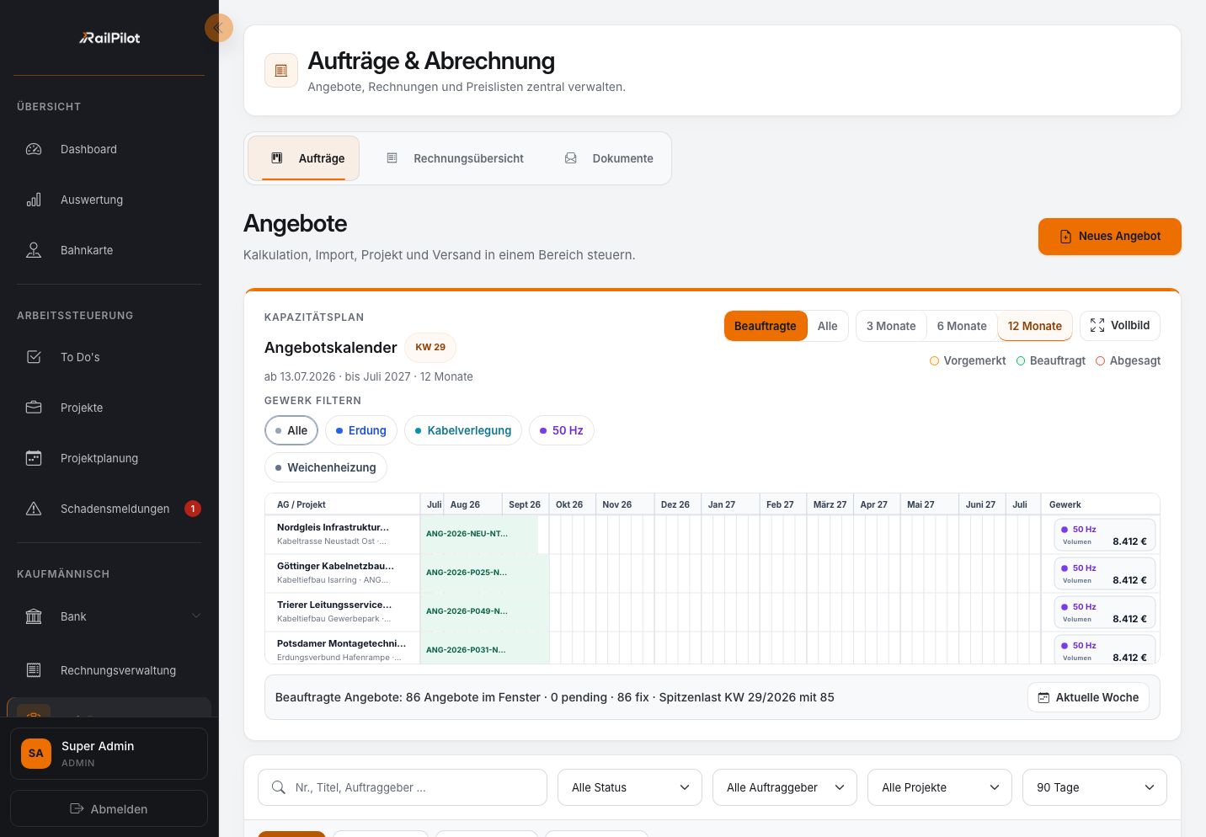Switch to the Rechnungsübersicht tab

click(456, 158)
